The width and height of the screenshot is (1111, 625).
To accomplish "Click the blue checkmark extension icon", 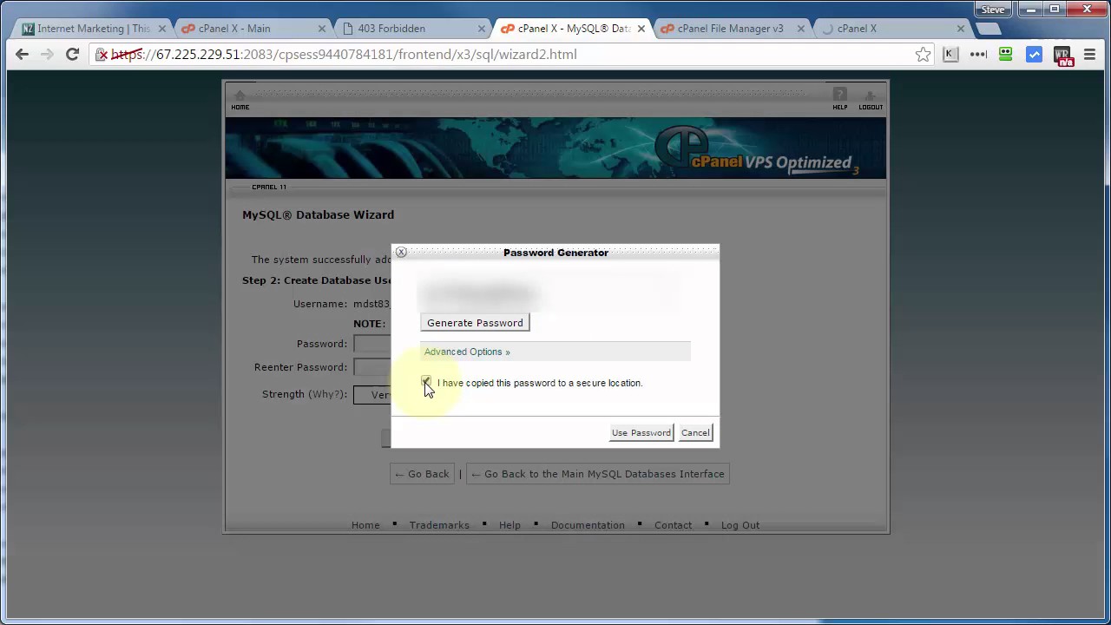I will pyautogui.click(x=1034, y=55).
